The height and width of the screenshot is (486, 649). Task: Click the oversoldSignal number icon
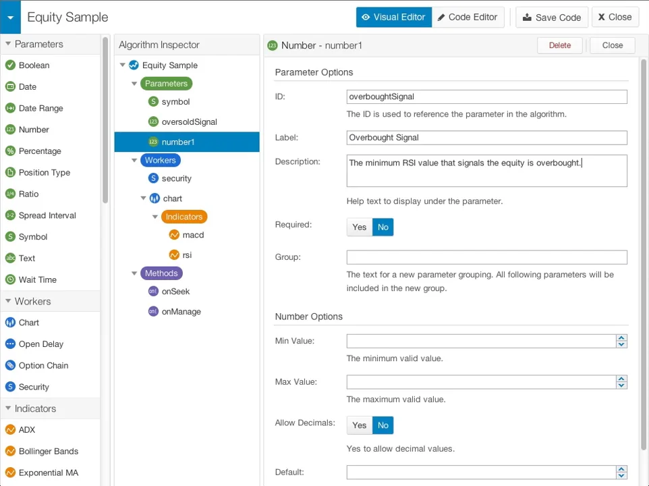point(153,122)
